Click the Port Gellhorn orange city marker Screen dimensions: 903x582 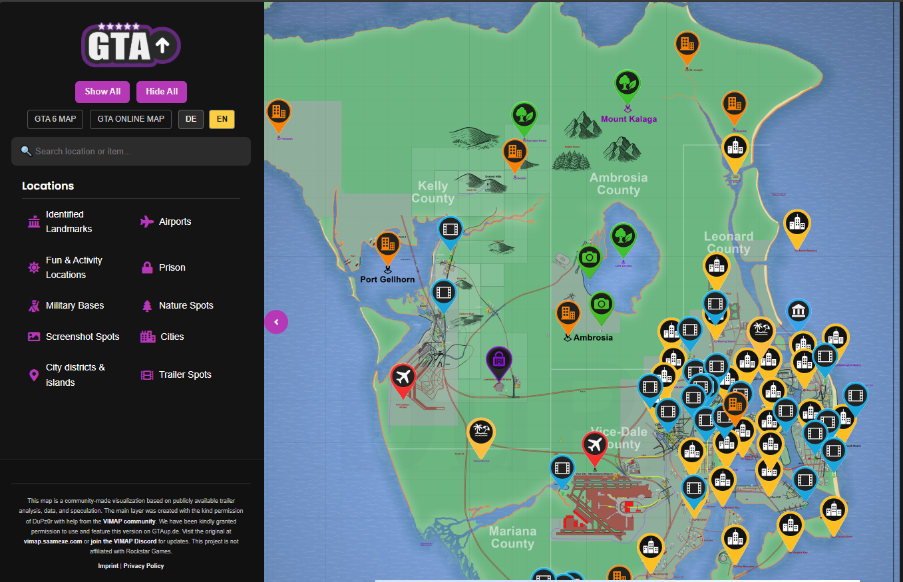[x=387, y=248]
